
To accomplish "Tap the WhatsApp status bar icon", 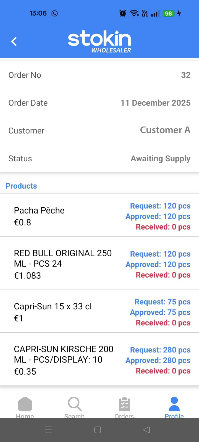I will pos(55,13).
